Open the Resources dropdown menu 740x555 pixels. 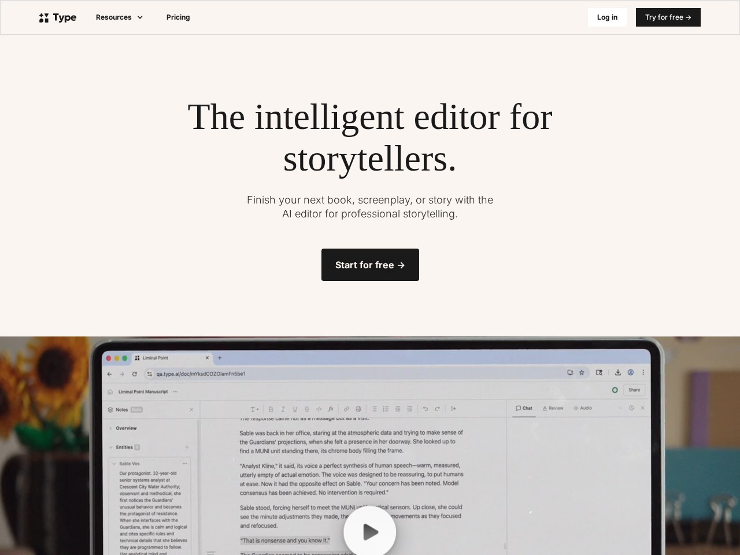tap(119, 17)
